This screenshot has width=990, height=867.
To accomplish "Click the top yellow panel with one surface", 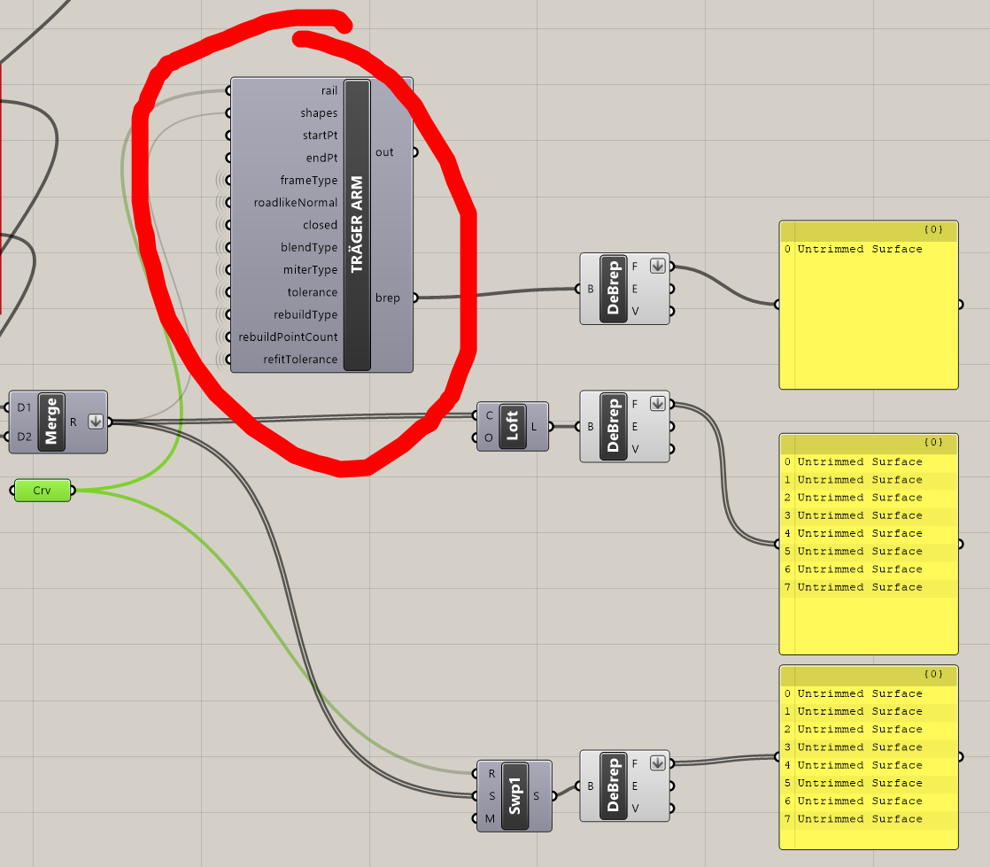I will (x=869, y=305).
